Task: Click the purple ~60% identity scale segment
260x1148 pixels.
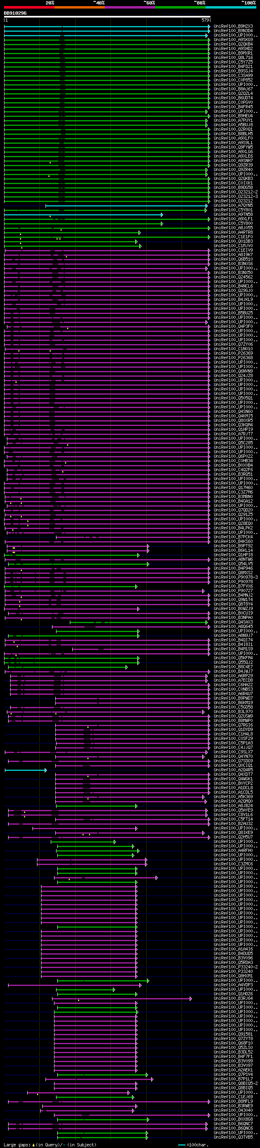Action: pyautogui.click(x=130, y=7)
